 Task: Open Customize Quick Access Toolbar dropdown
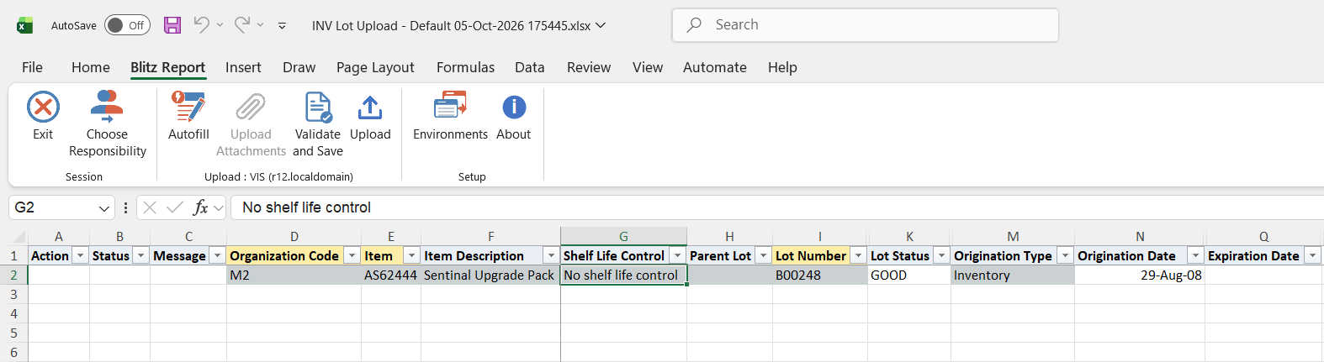point(282,26)
